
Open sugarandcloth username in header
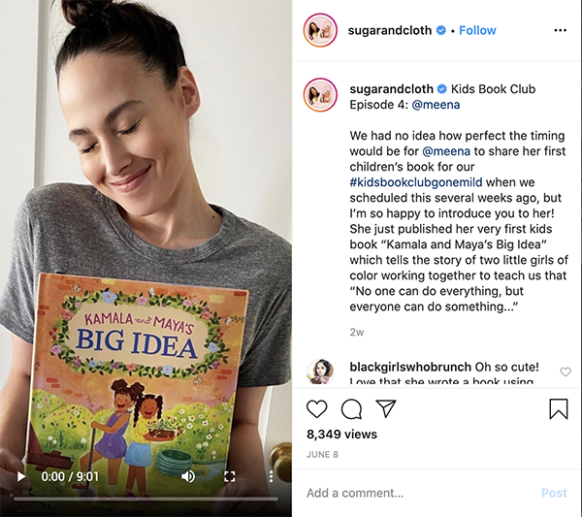tap(390, 30)
